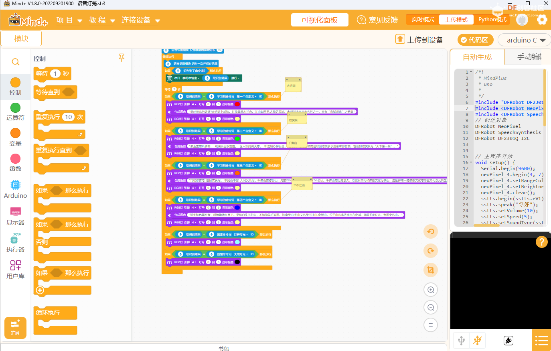Click the settings gear icon top right
551x351 pixels.
542,20
